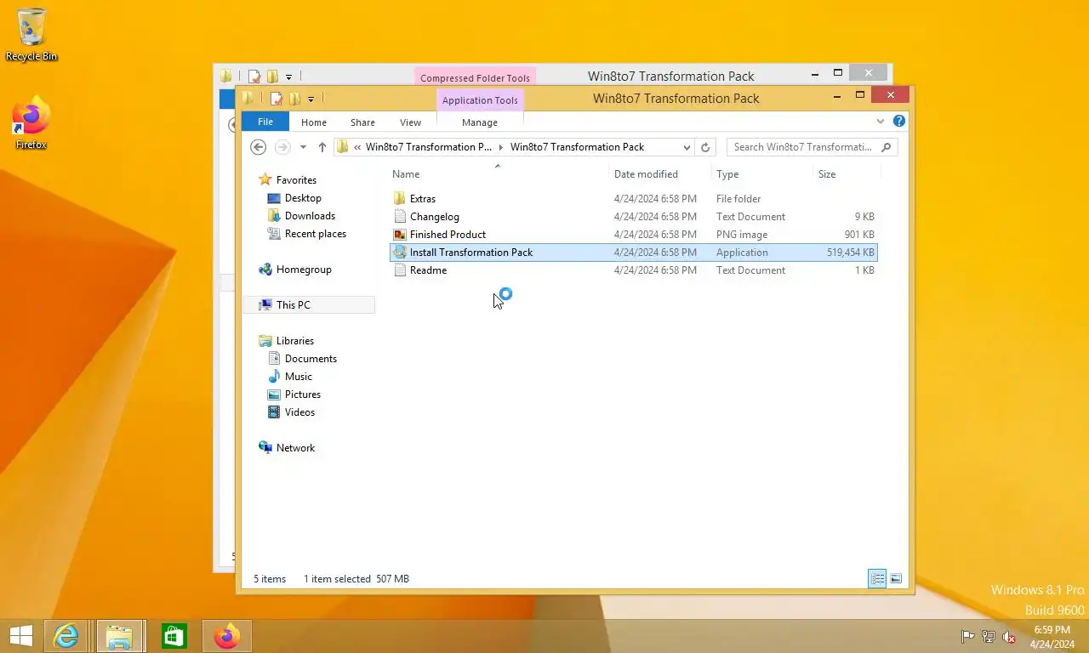The image size is (1089, 653).
Task: Select Network in navigation pane
Action: tap(295, 448)
